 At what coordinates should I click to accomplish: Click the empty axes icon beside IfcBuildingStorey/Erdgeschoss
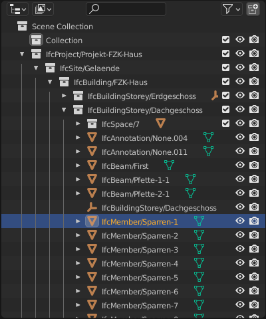pyautogui.click(x=214, y=96)
